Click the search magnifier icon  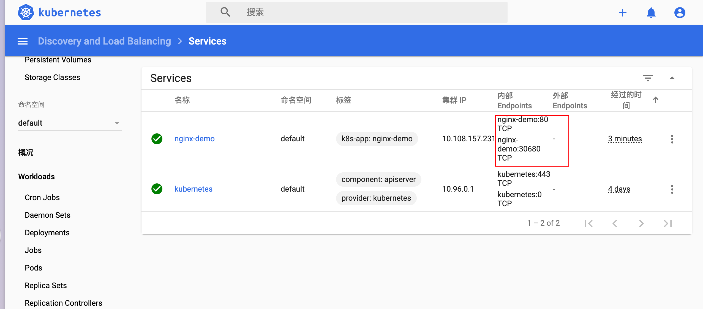[225, 12]
